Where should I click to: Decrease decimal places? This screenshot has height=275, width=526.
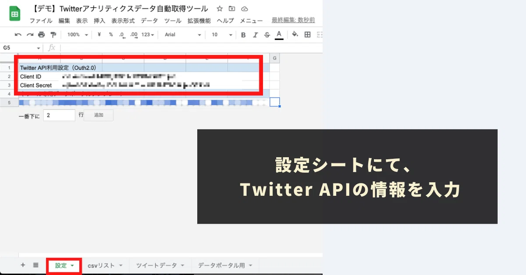[x=122, y=35]
